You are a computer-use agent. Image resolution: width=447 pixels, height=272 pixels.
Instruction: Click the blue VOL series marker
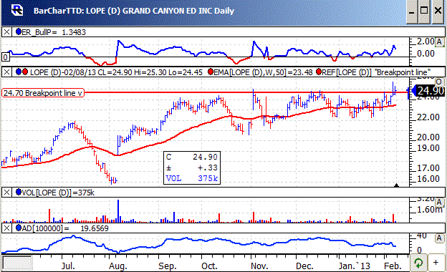[x=19, y=193]
